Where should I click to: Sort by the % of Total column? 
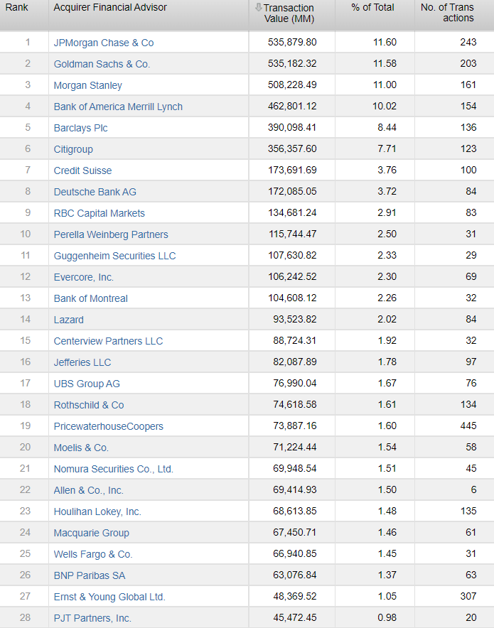tap(370, 7)
